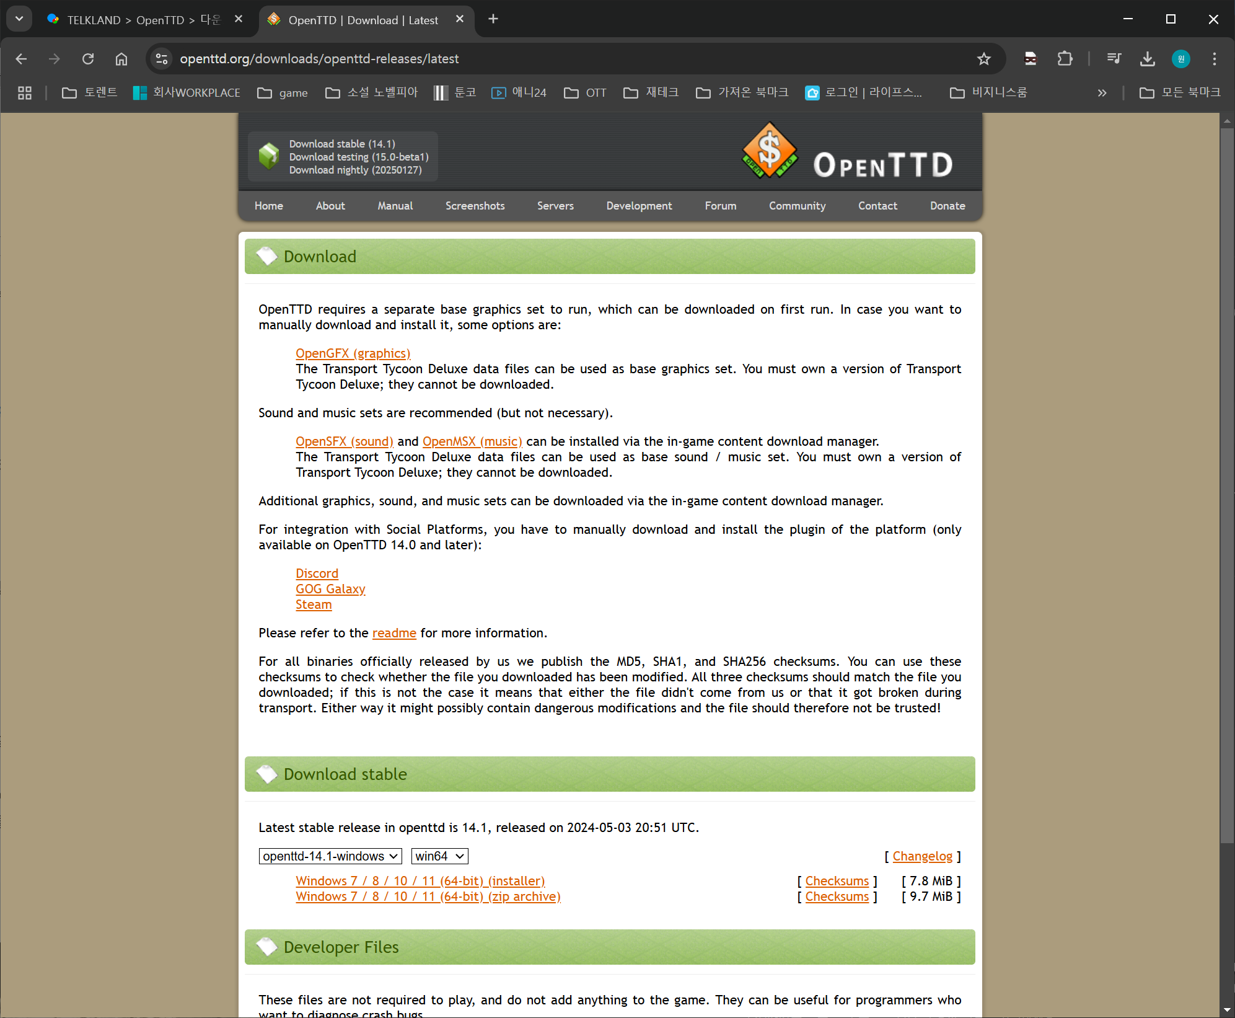Open the tab search dropdown arrow
This screenshot has width=1235, height=1018.
click(x=19, y=19)
